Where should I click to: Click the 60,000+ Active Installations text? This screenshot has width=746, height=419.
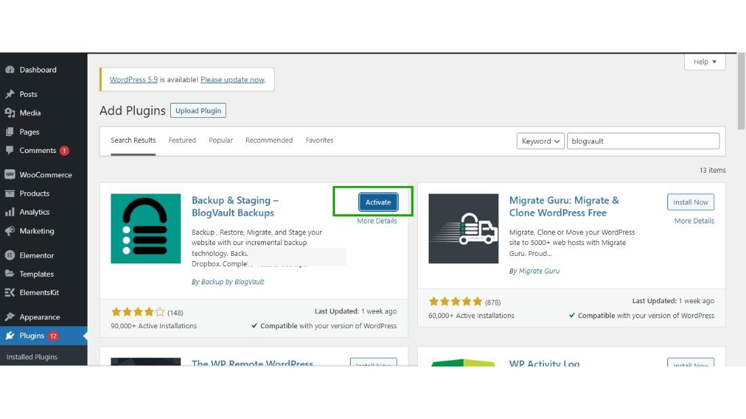tap(471, 315)
